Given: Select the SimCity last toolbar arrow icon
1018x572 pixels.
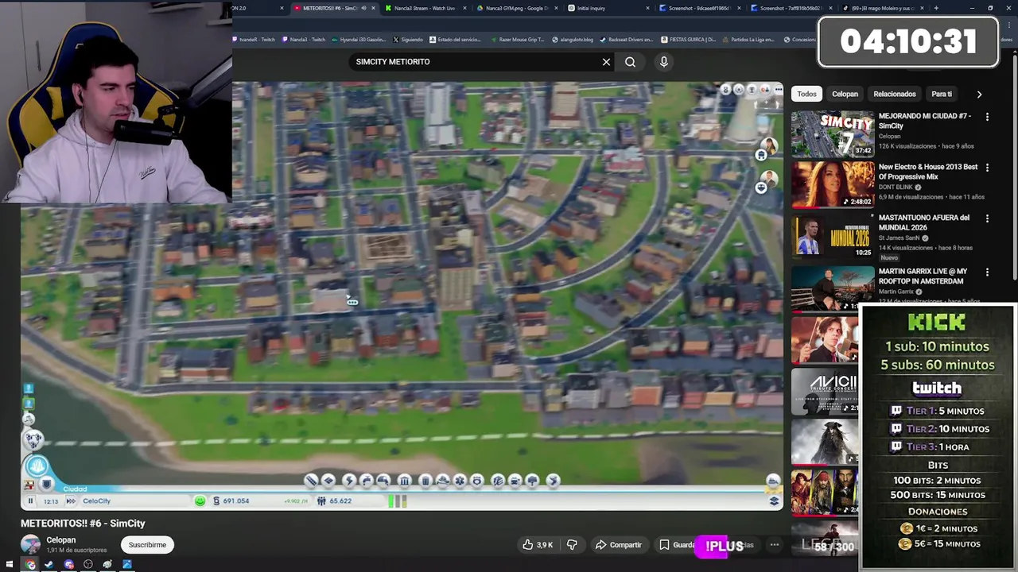Looking at the screenshot, I should 553,481.
